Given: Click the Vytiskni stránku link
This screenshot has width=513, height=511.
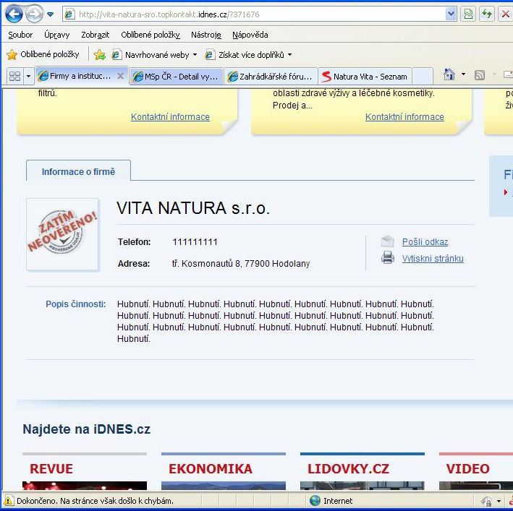Looking at the screenshot, I should [433, 258].
